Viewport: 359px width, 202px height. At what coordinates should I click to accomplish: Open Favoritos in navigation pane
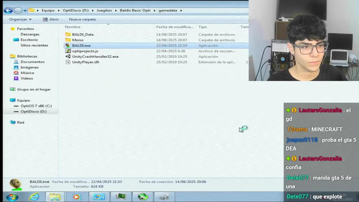pyautogui.click(x=25, y=29)
